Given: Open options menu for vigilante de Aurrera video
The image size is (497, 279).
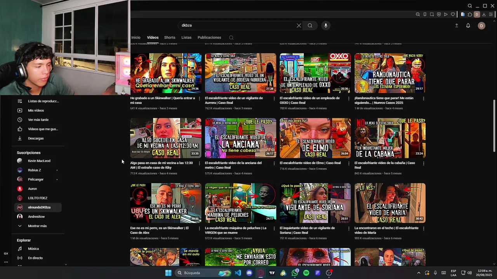Looking at the screenshot, I should (x=274, y=98).
